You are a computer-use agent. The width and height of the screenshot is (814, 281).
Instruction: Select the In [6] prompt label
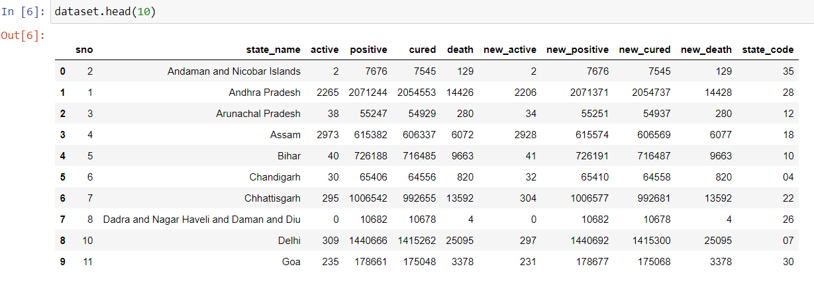(x=24, y=13)
